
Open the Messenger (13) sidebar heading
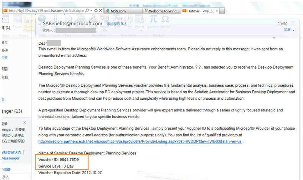pyautogui.click(x=12, y=111)
